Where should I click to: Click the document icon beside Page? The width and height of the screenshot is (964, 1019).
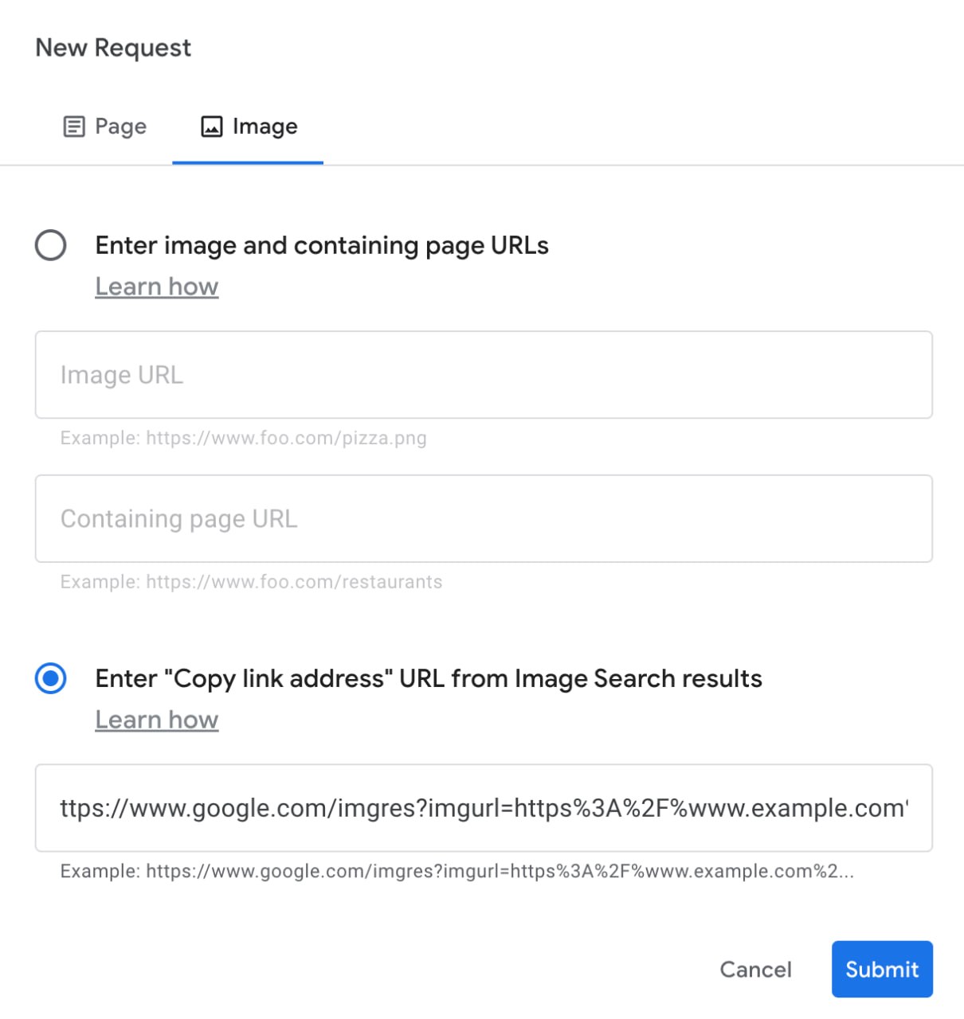point(74,126)
